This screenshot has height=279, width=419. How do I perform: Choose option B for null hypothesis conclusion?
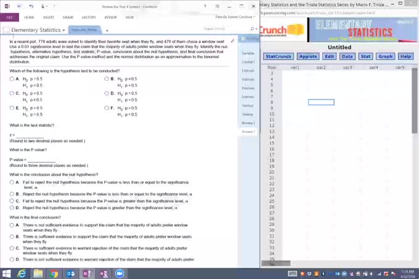[12, 194]
